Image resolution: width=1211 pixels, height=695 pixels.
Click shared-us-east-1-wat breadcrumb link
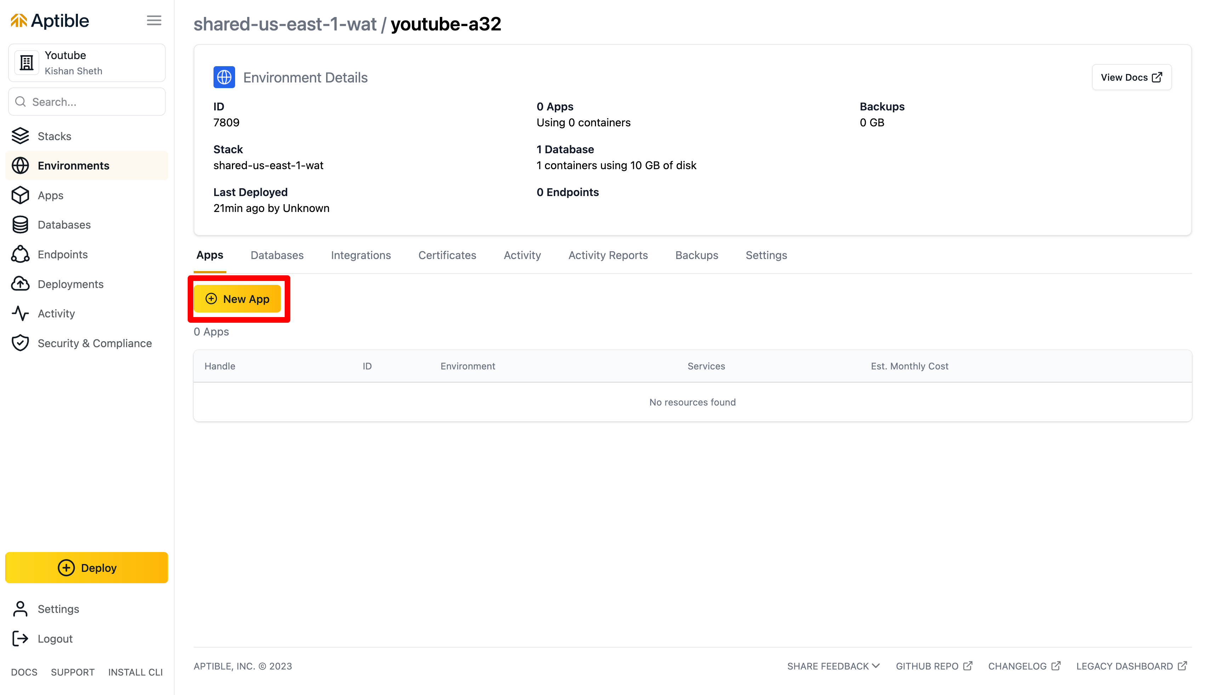[x=285, y=24]
